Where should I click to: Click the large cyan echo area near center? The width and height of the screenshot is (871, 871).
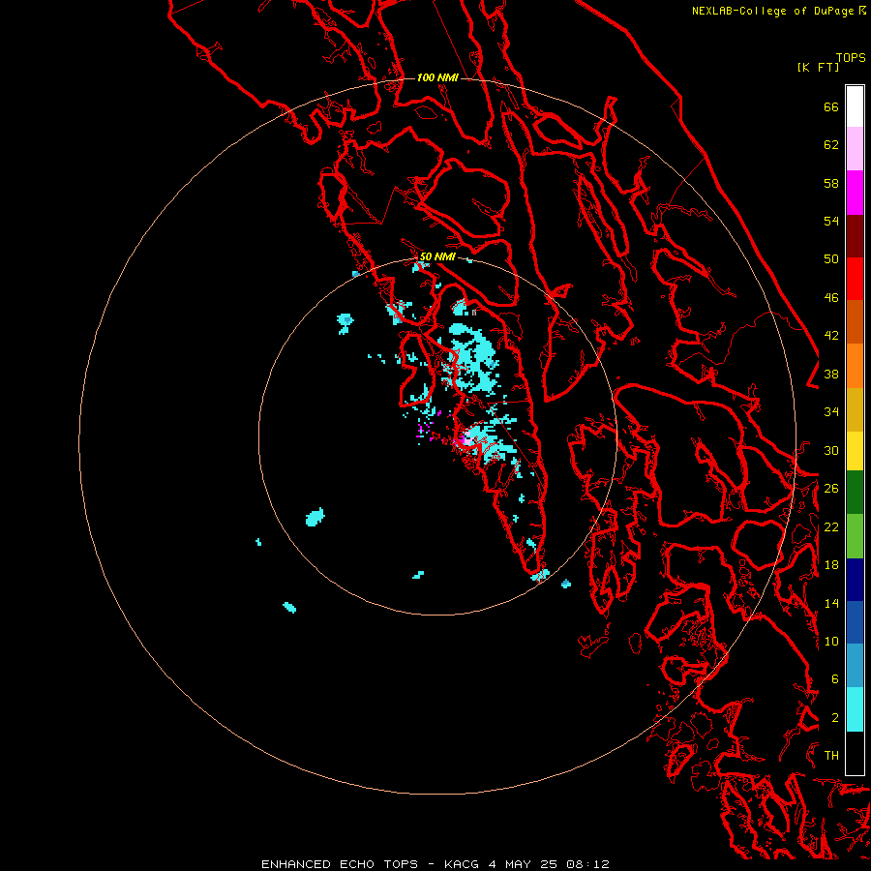point(472,358)
